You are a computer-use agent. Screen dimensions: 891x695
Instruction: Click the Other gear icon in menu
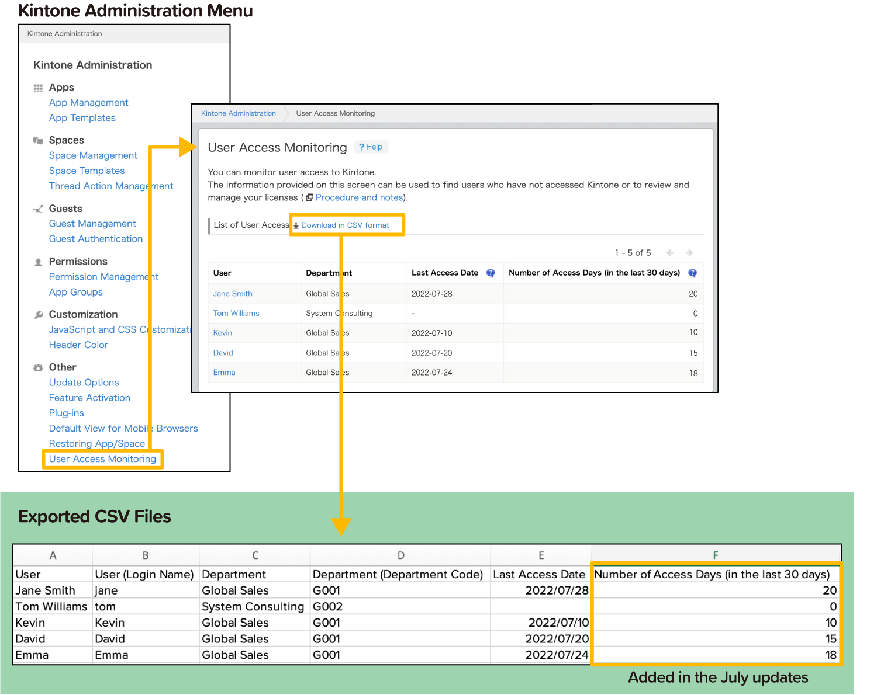pyautogui.click(x=38, y=367)
